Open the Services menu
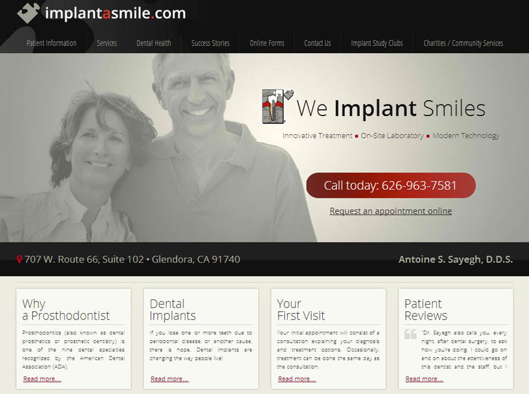 [x=106, y=43]
